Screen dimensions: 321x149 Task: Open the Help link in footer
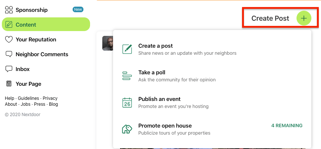click(x=9, y=98)
